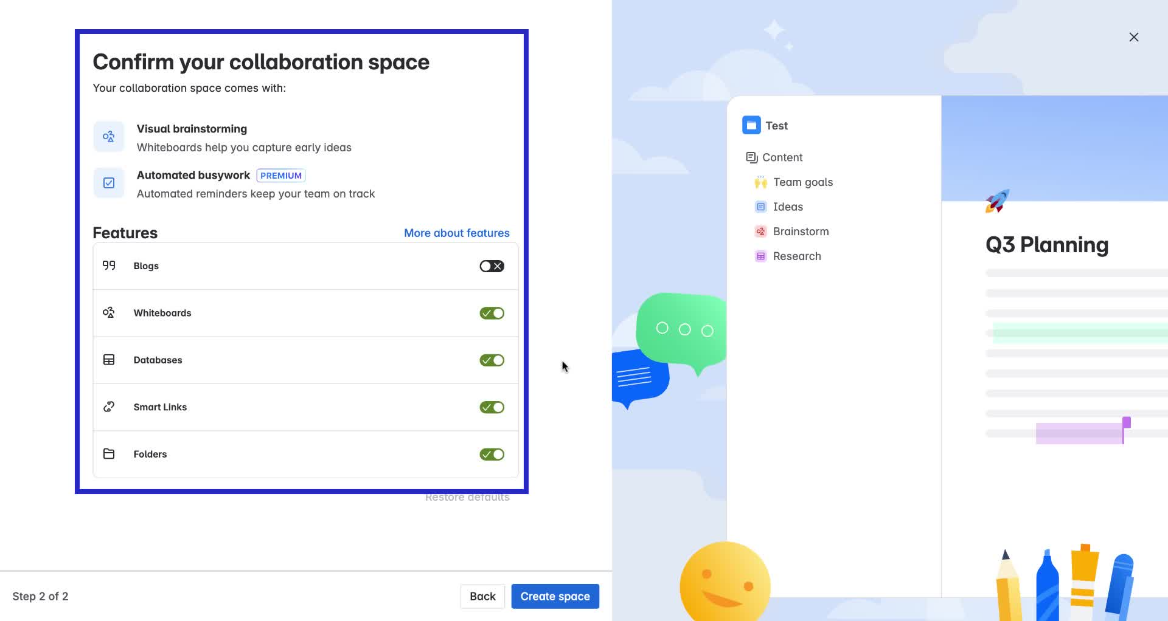Select the Blogs quote icon
This screenshot has width=1168, height=621.
pos(109,266)
